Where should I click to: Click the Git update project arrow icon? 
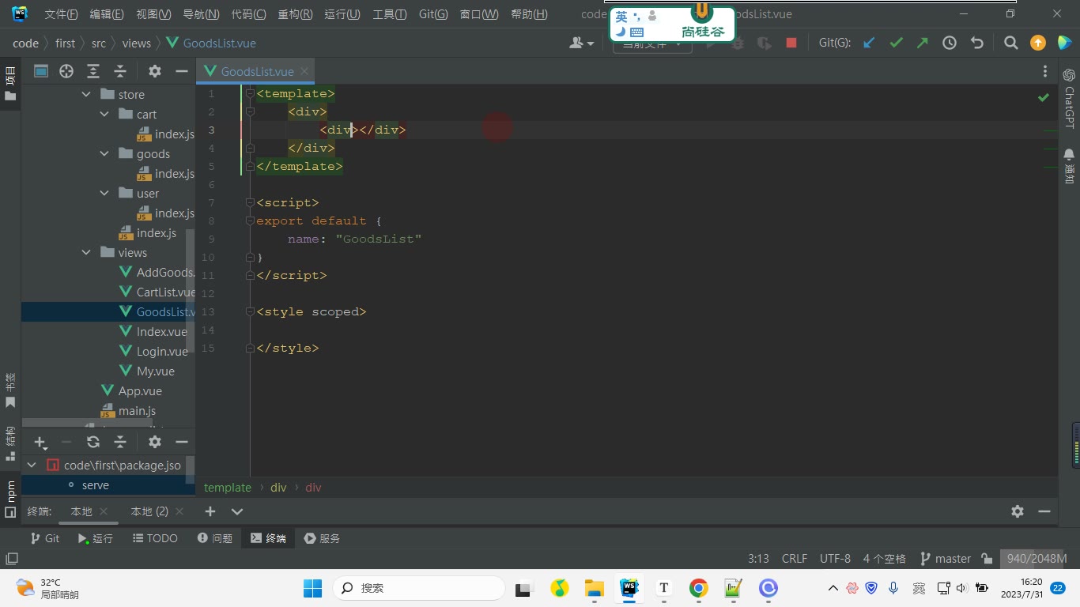tap(869, 43)
